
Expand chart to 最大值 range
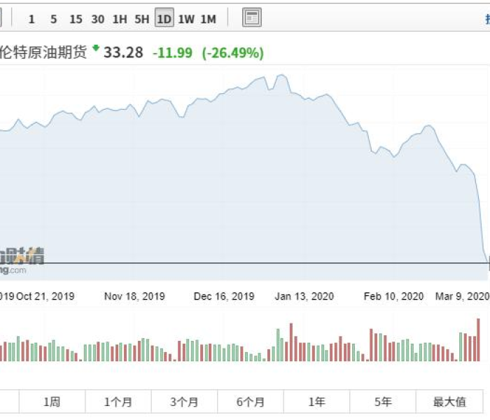(449, 402)
